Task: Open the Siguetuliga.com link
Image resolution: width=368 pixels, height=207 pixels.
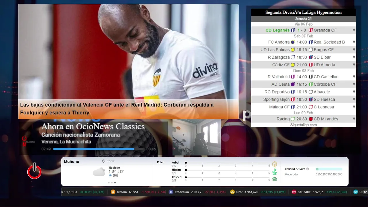Action: [303, 125]
